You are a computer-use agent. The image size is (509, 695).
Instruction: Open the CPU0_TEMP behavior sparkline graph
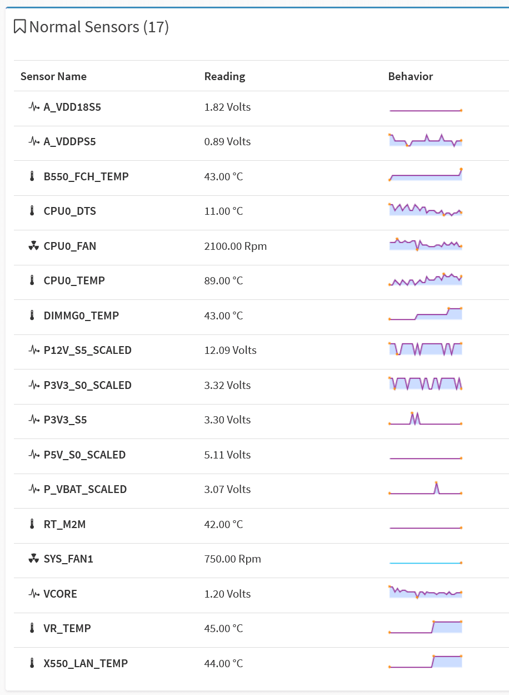(426, 280)
